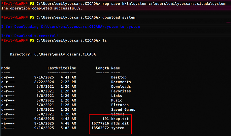231x136 pixels.
Task: Click the '4:41 AM' time of Desktop
Action: [68, 77]
